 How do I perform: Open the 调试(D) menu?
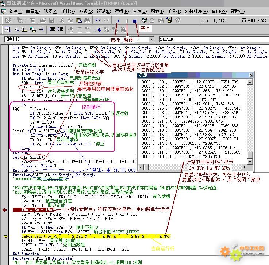tap(104, 11)
